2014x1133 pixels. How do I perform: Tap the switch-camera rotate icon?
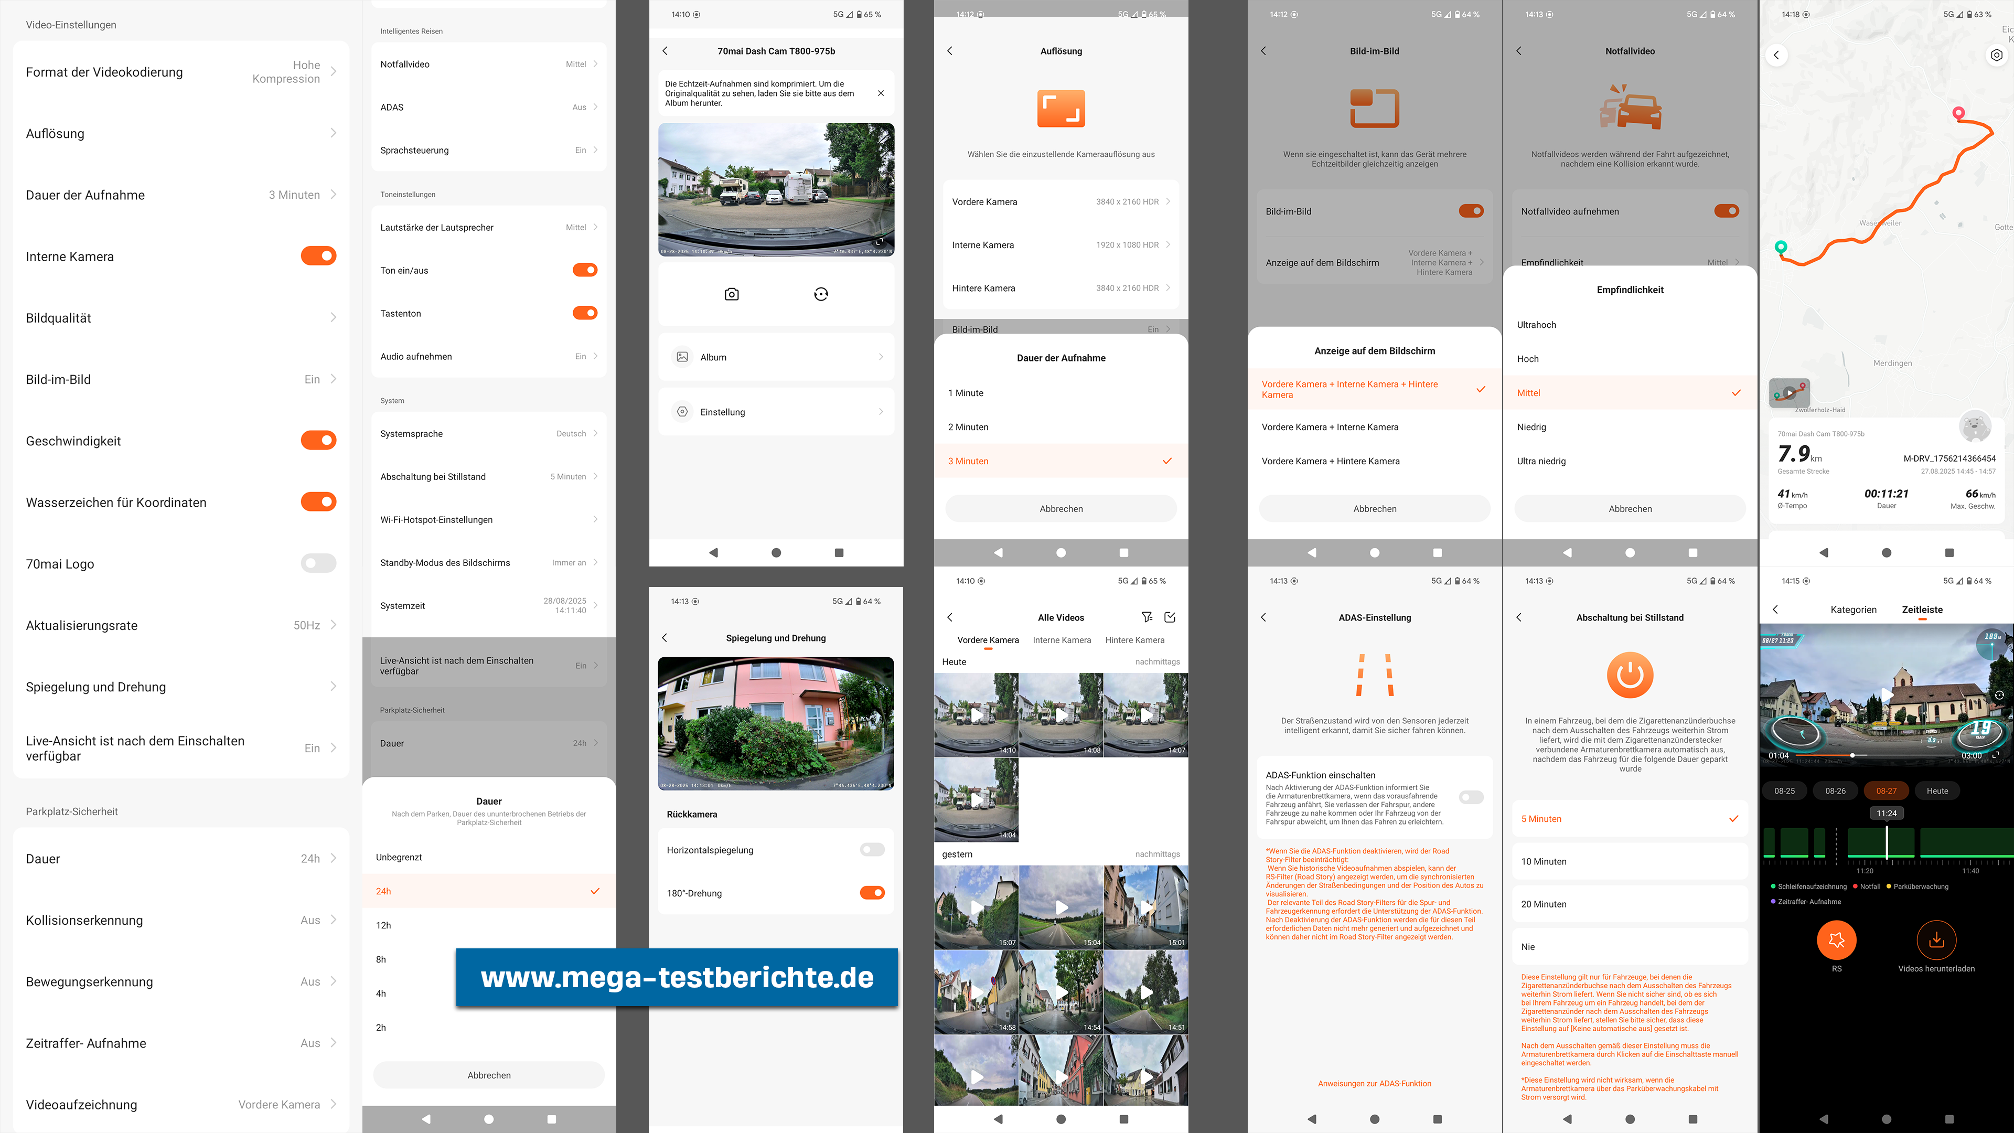coord(820,294)
